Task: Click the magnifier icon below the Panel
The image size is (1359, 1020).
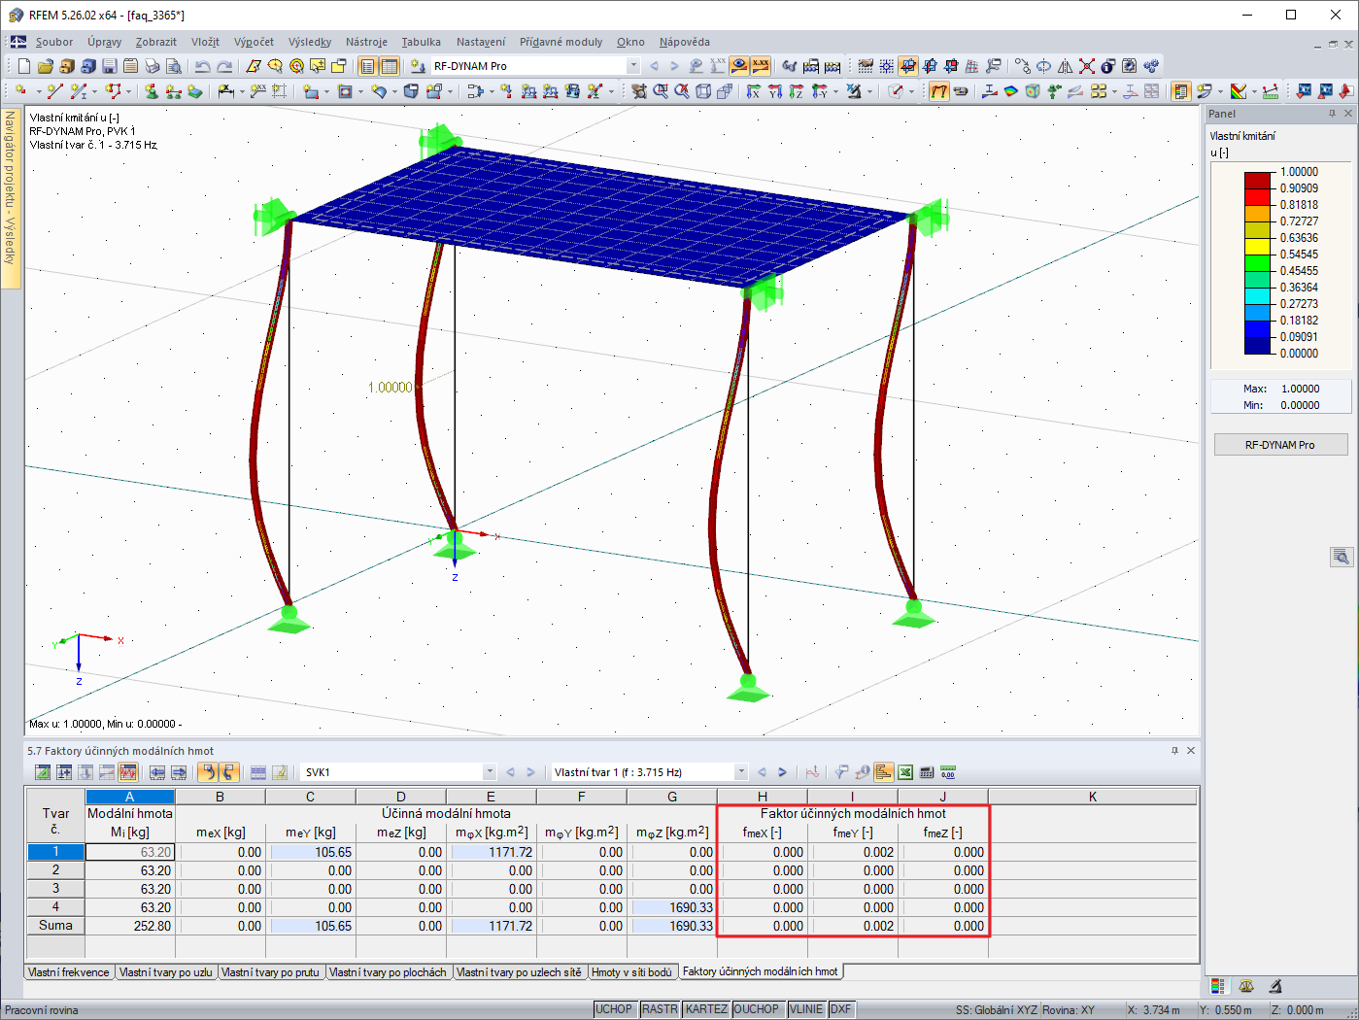Action: point(1342,557)
